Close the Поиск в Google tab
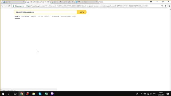The width and height of the screenshot is (171, 96). (x=72, y=2)
